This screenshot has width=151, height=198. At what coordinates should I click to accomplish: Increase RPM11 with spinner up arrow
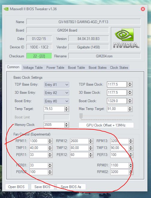50,140
